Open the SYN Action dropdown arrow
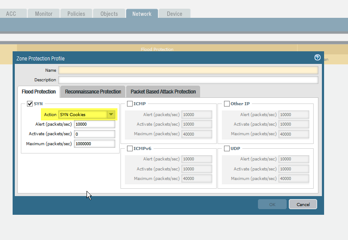This screenshot has height=240, width=348. coord(111,114)
